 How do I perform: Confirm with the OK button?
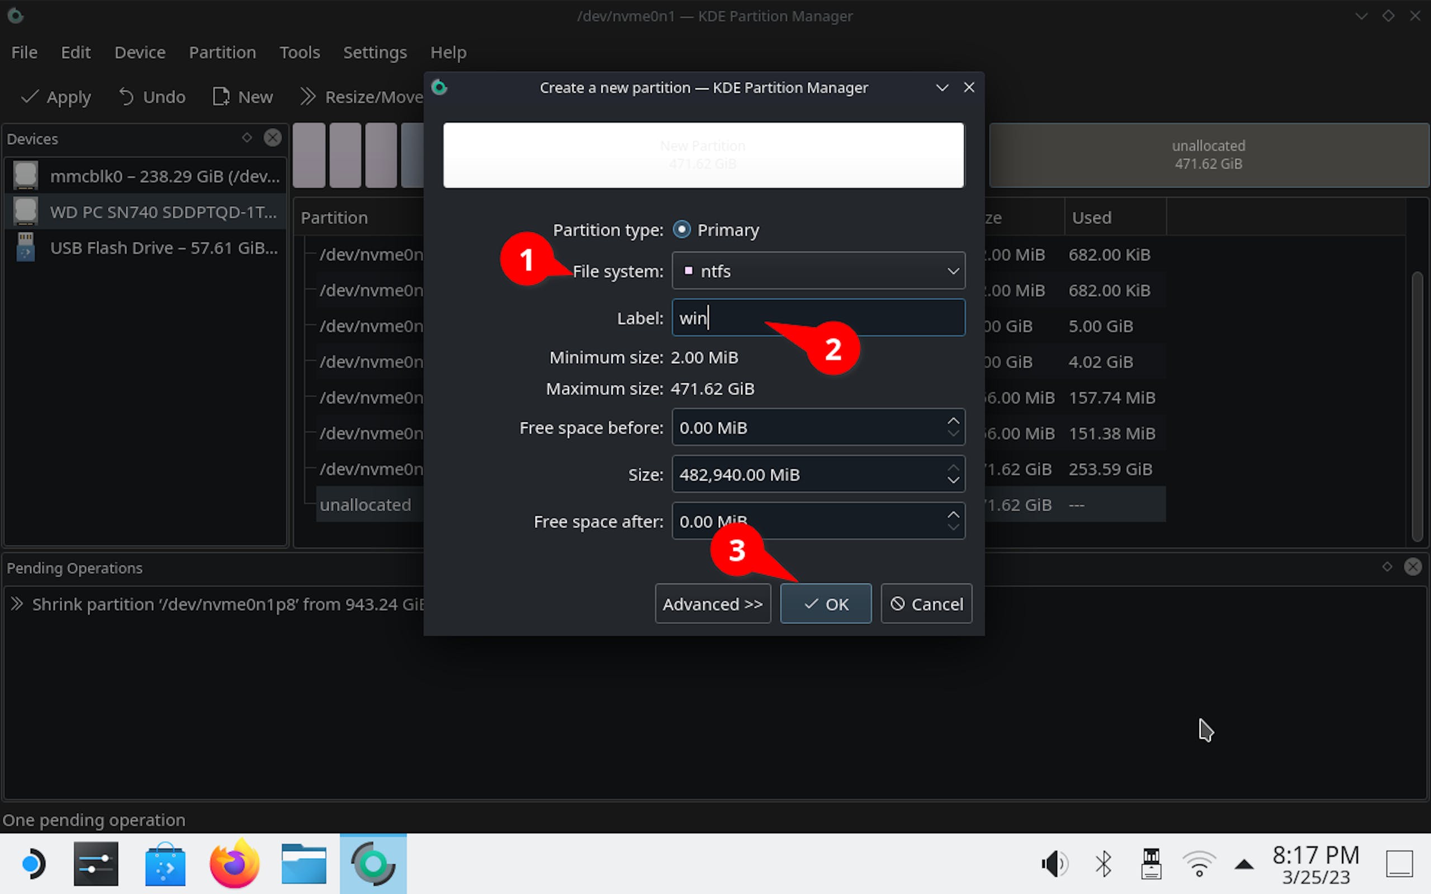pyautogui.click(x=826, y=603)
